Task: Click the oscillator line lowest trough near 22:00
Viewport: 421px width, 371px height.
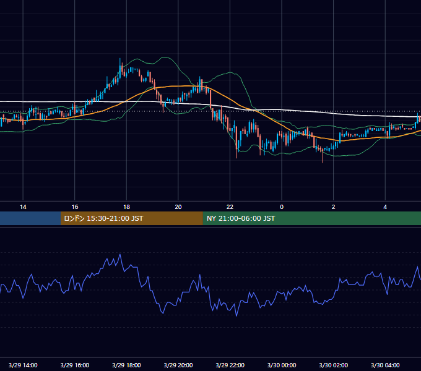Action: 237,315
